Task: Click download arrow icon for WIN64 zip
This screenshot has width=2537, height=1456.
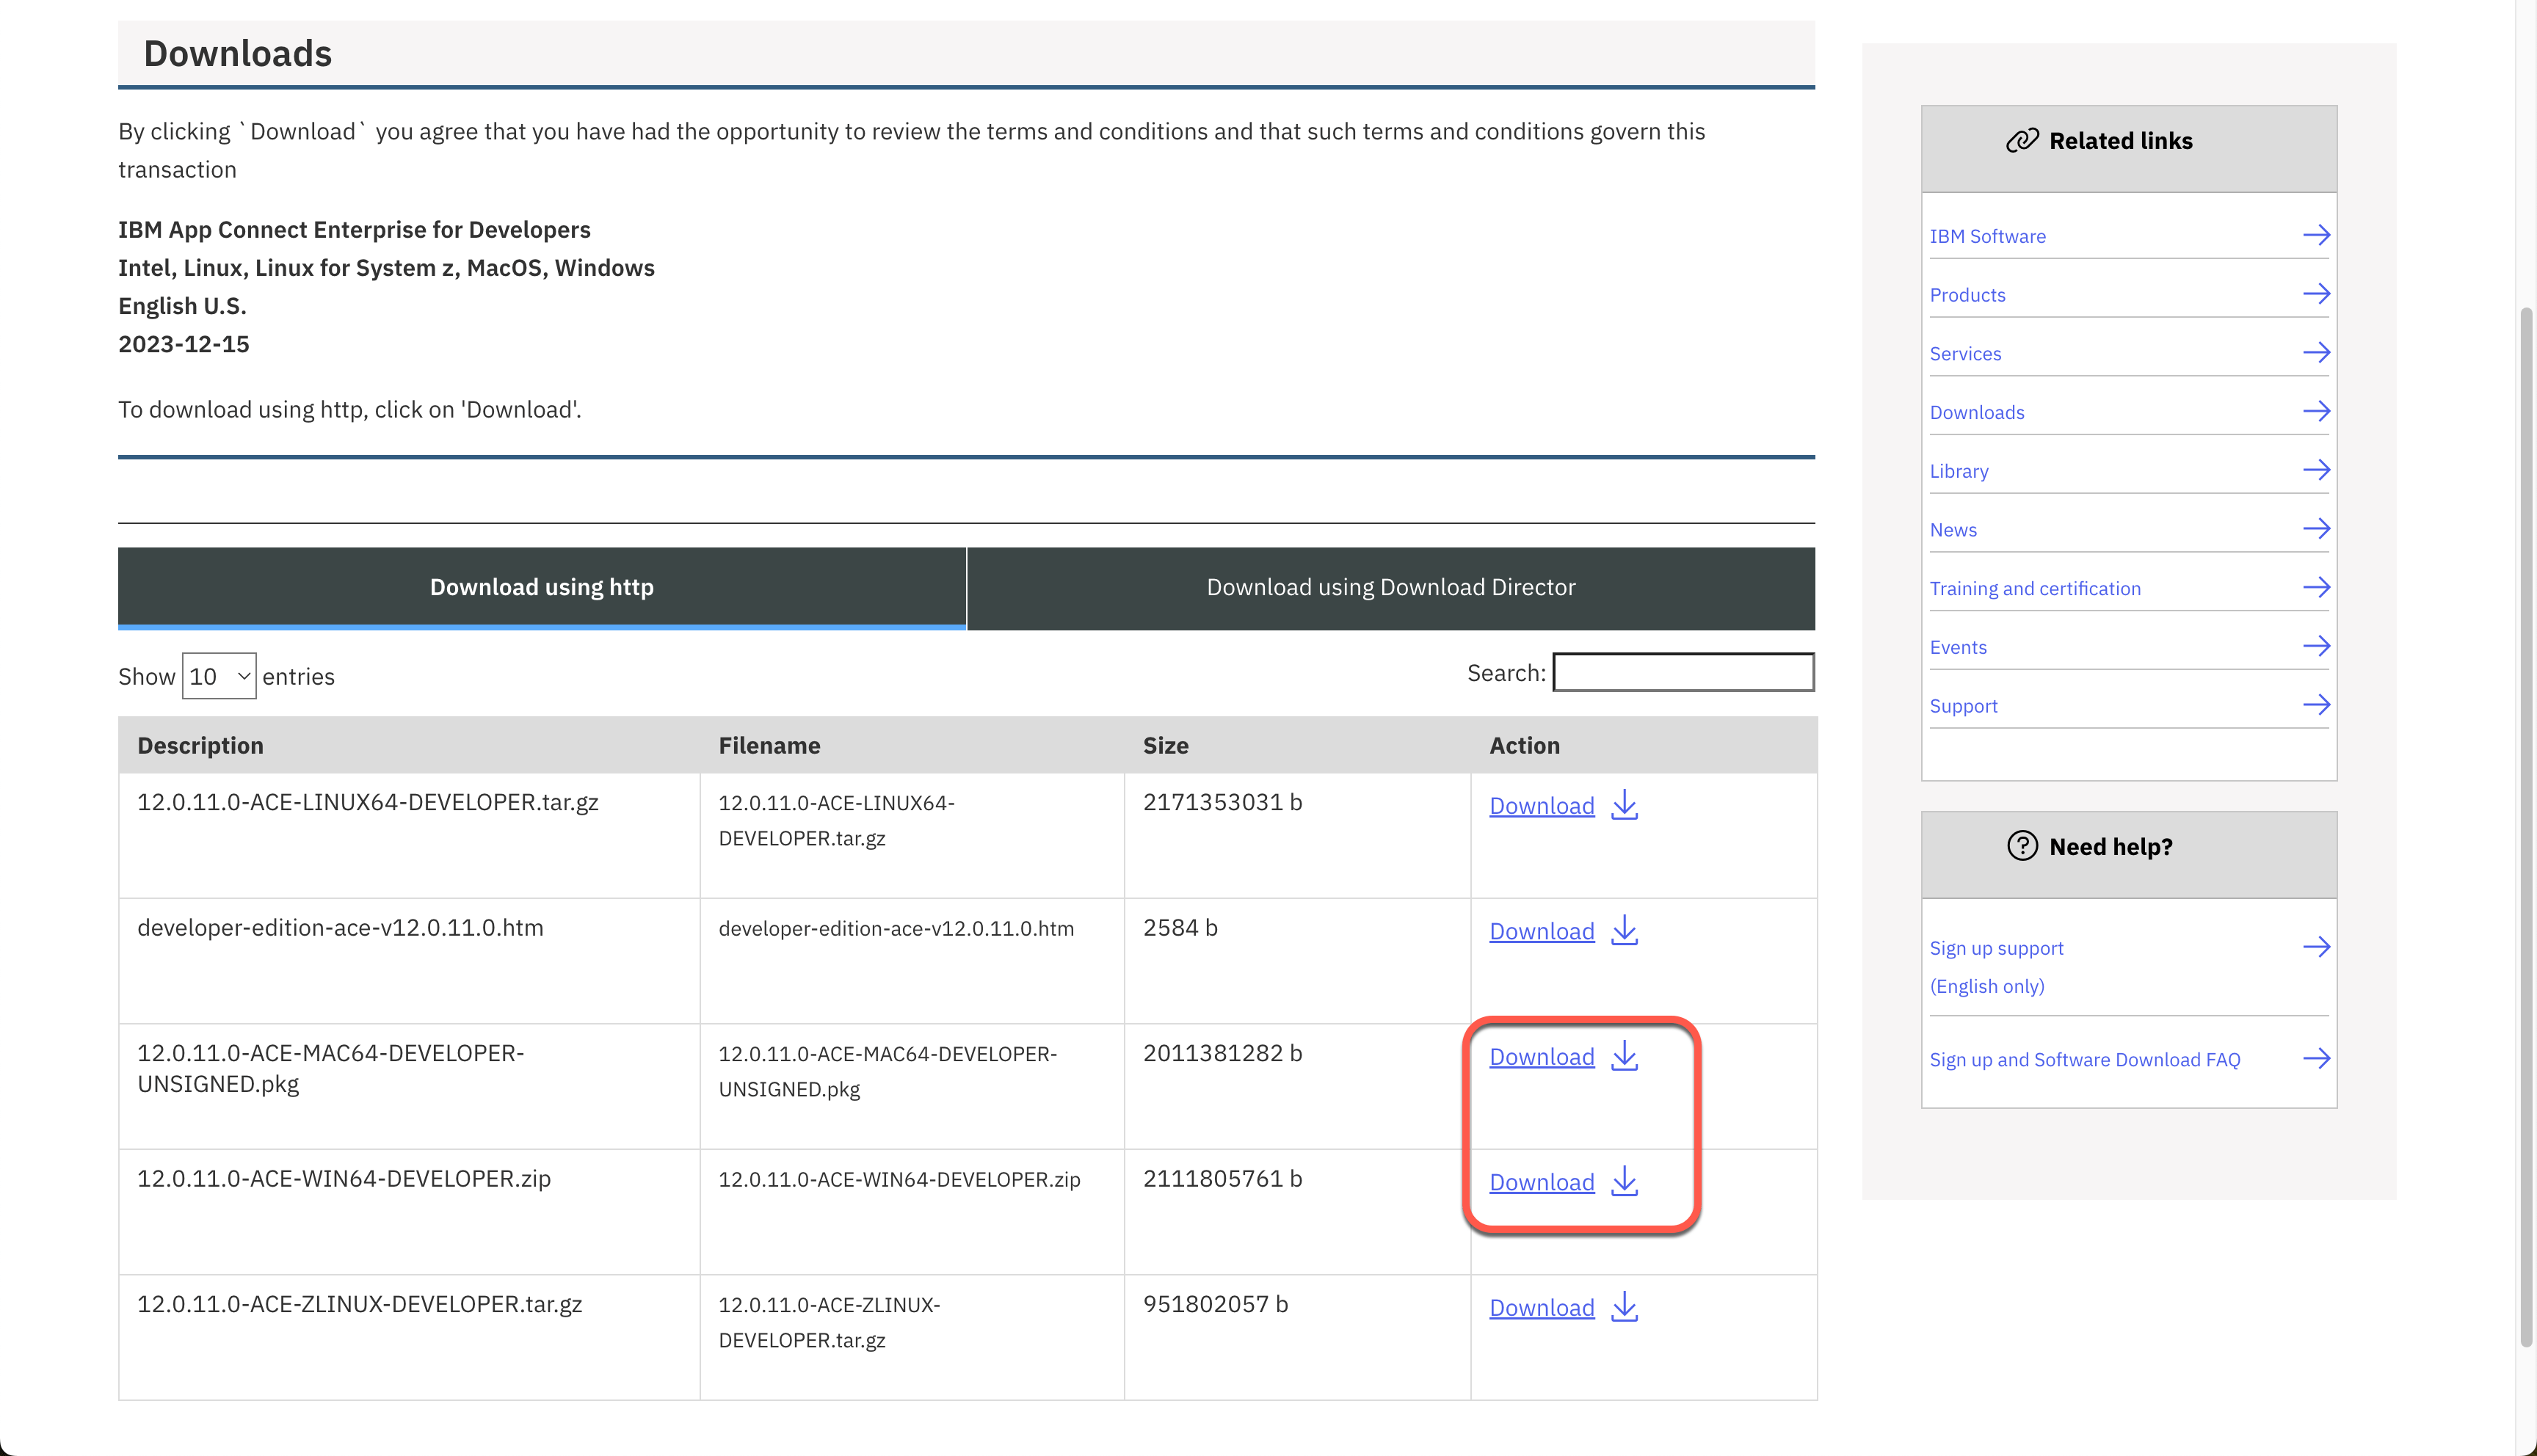Action: [1624, 1181]
